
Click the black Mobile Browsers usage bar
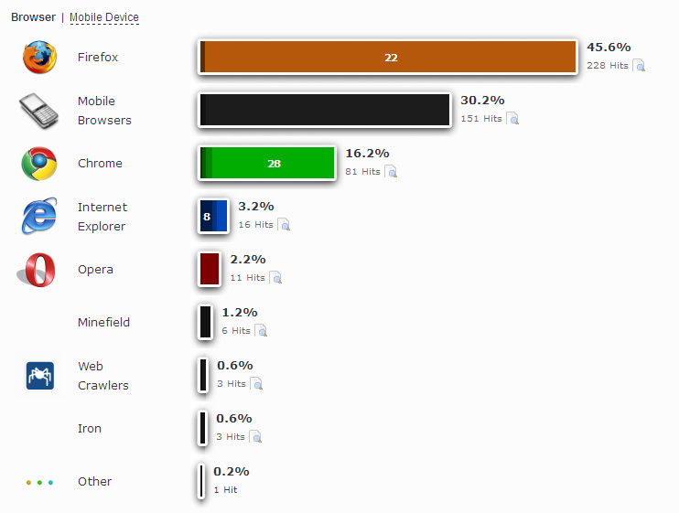pos(325,110)
